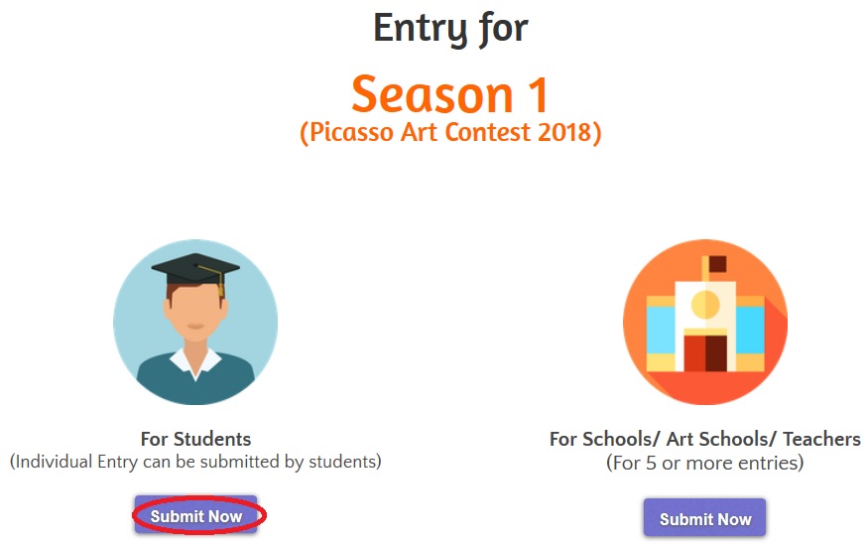Image resolution: width=866 pixels, height=546 pixels.
Task: Click the "(For 5 or more entries)" note
Action: pyautogui.click(x=704, y=463)
